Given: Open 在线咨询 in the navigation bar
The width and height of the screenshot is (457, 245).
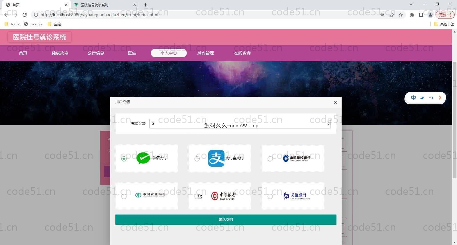Looking at the screenshot, I should click(x=242, y=53).
